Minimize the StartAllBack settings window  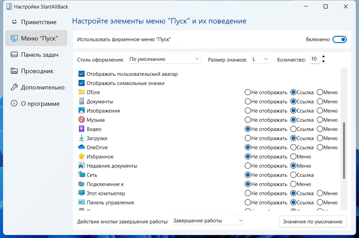[x=306, y=6]
